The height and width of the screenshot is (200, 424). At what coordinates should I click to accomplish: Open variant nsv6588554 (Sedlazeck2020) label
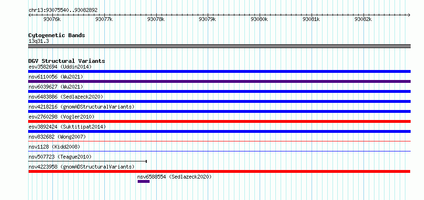coord(174,177)
